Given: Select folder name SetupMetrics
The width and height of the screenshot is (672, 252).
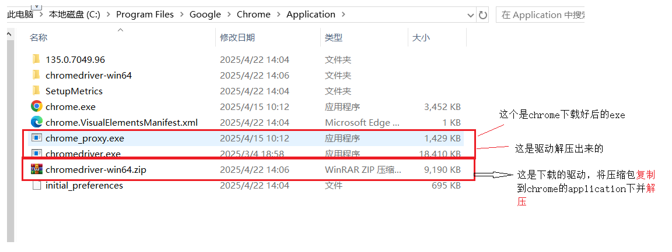Looking at the screenshot, I should 74,91.
